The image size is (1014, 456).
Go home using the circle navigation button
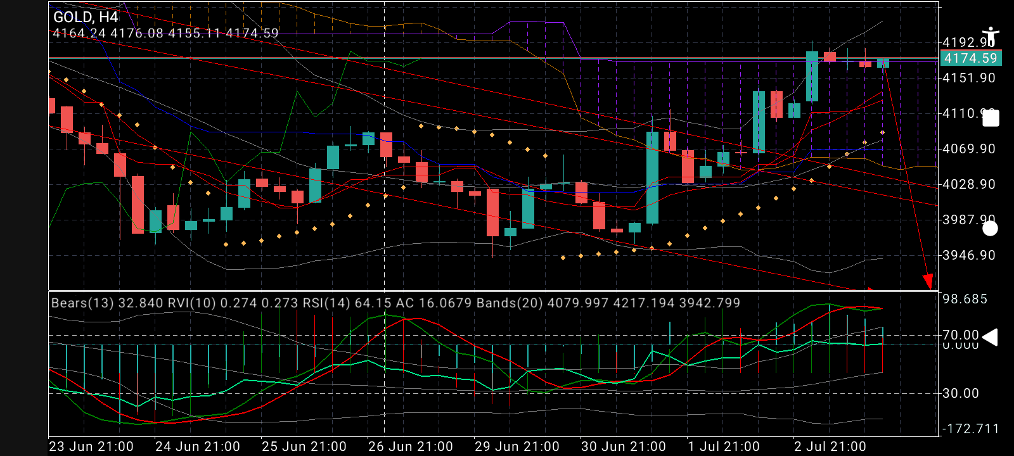tap(990, 229)
